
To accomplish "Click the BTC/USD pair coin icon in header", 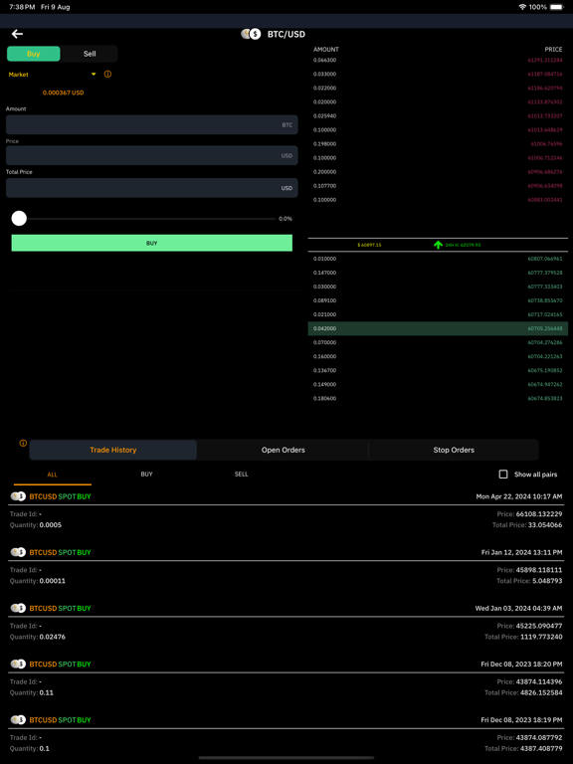I will [251, 34].
